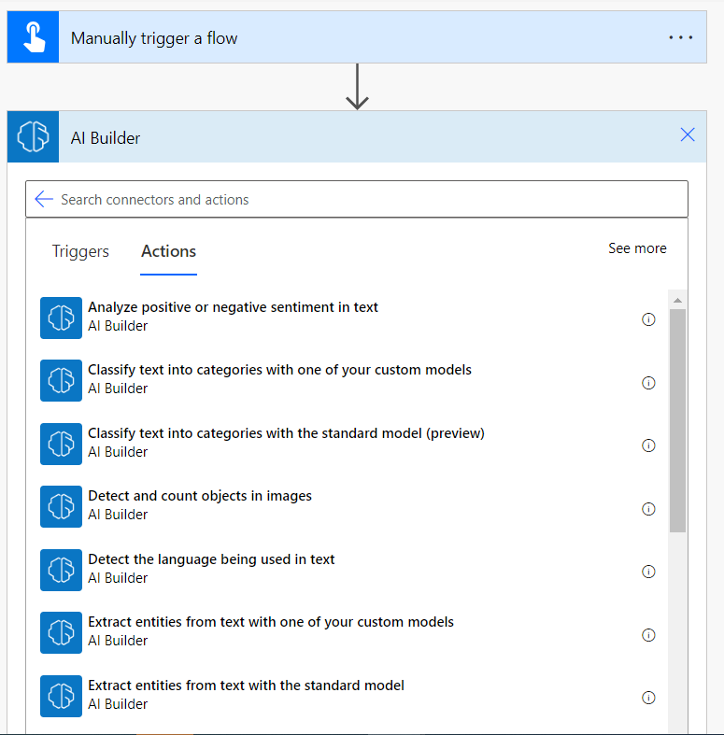Show info for Classify text custom models action

click(x=648, y=383)
